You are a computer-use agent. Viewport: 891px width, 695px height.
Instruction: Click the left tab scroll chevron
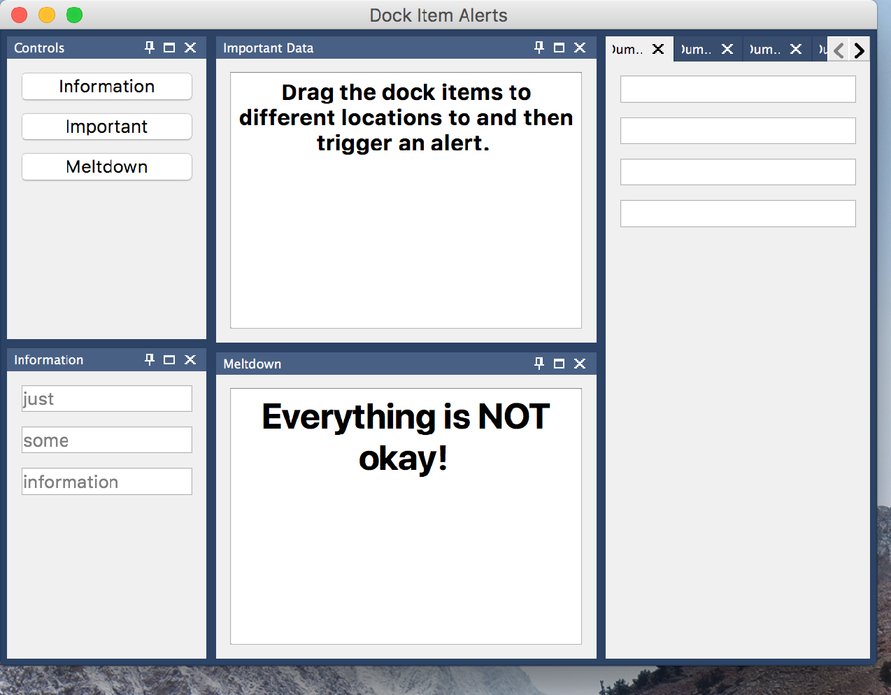(838, 50)
